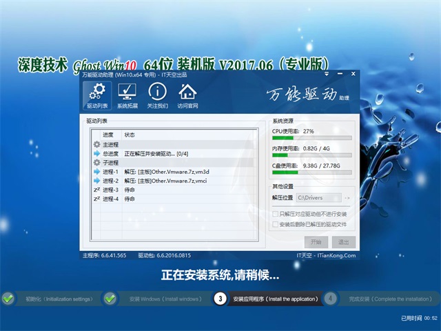Click the step 4 完成安装 number badge
Viewport: 441px width, 331px height.
click(331, 299)
